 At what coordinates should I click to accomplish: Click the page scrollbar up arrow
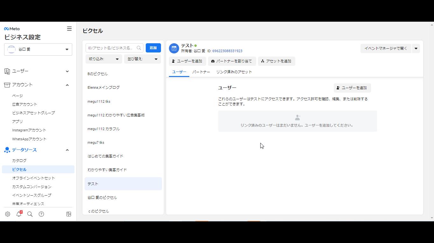coord(432,24)
